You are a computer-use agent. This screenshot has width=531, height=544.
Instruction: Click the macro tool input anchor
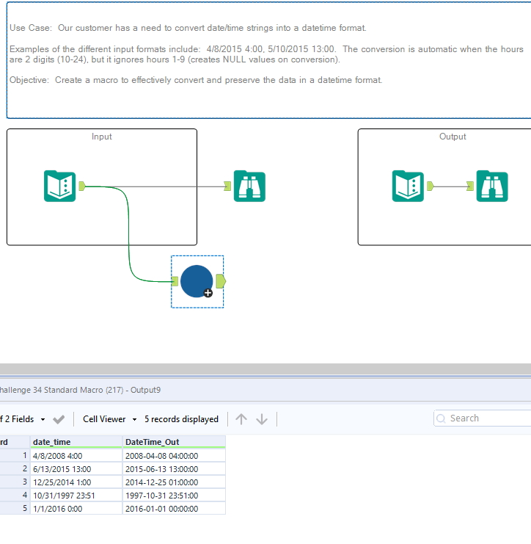175,281
